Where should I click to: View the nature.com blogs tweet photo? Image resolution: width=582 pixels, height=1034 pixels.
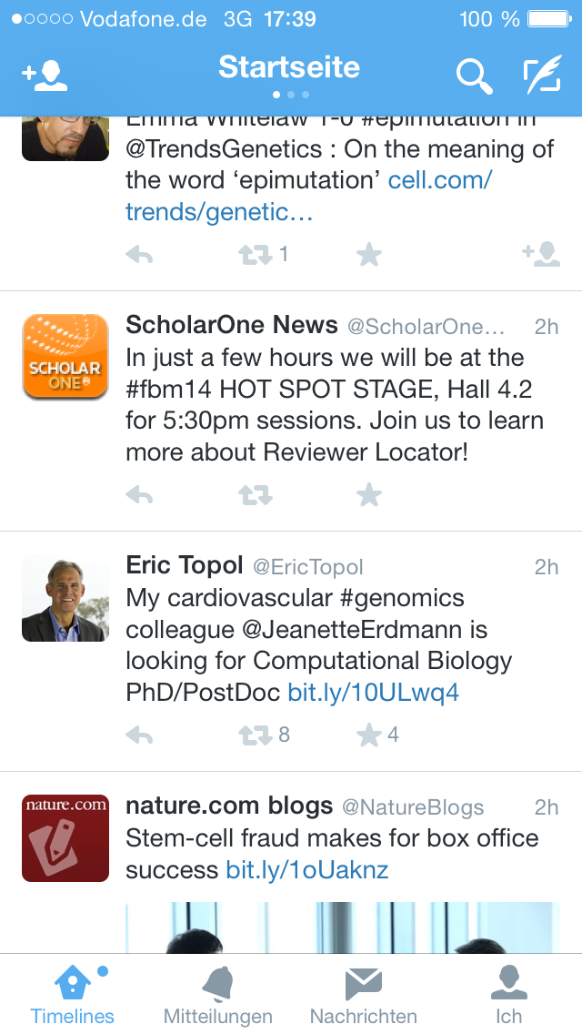coord(343,928)
